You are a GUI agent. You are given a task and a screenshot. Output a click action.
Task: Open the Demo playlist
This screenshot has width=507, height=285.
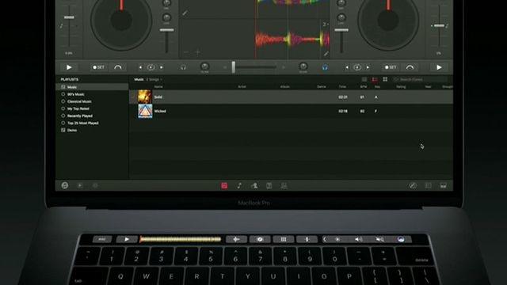pos(72,130)
